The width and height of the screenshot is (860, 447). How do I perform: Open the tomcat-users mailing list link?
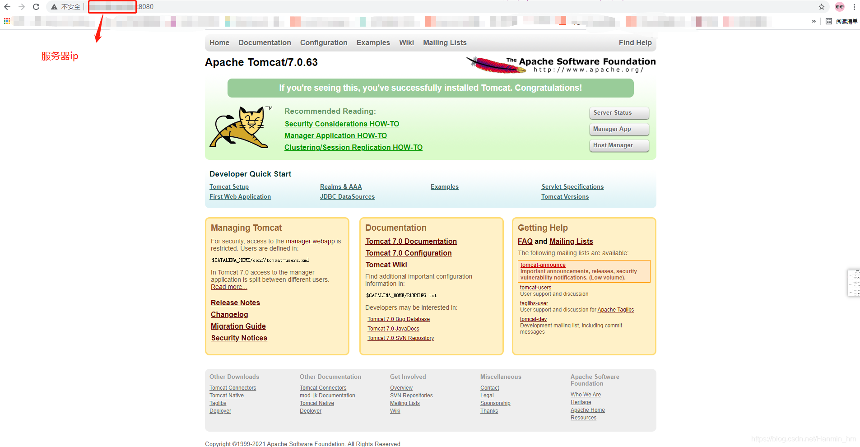[535, 288]
